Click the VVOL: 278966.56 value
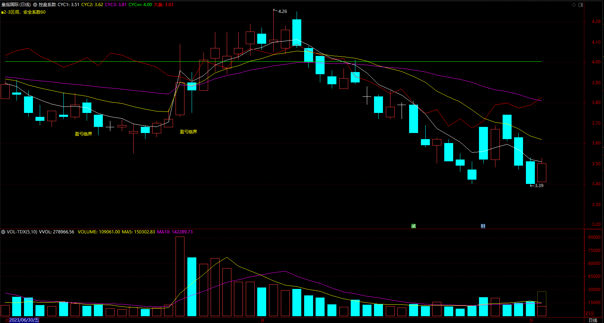Viewport: 604px width, 323px height. pos(57,232)
